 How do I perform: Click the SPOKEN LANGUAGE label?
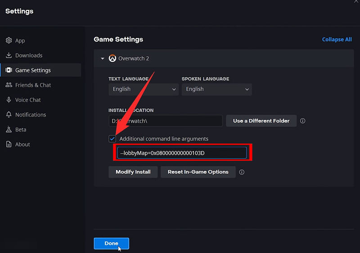pyautogui.click(x=205, y=79)
